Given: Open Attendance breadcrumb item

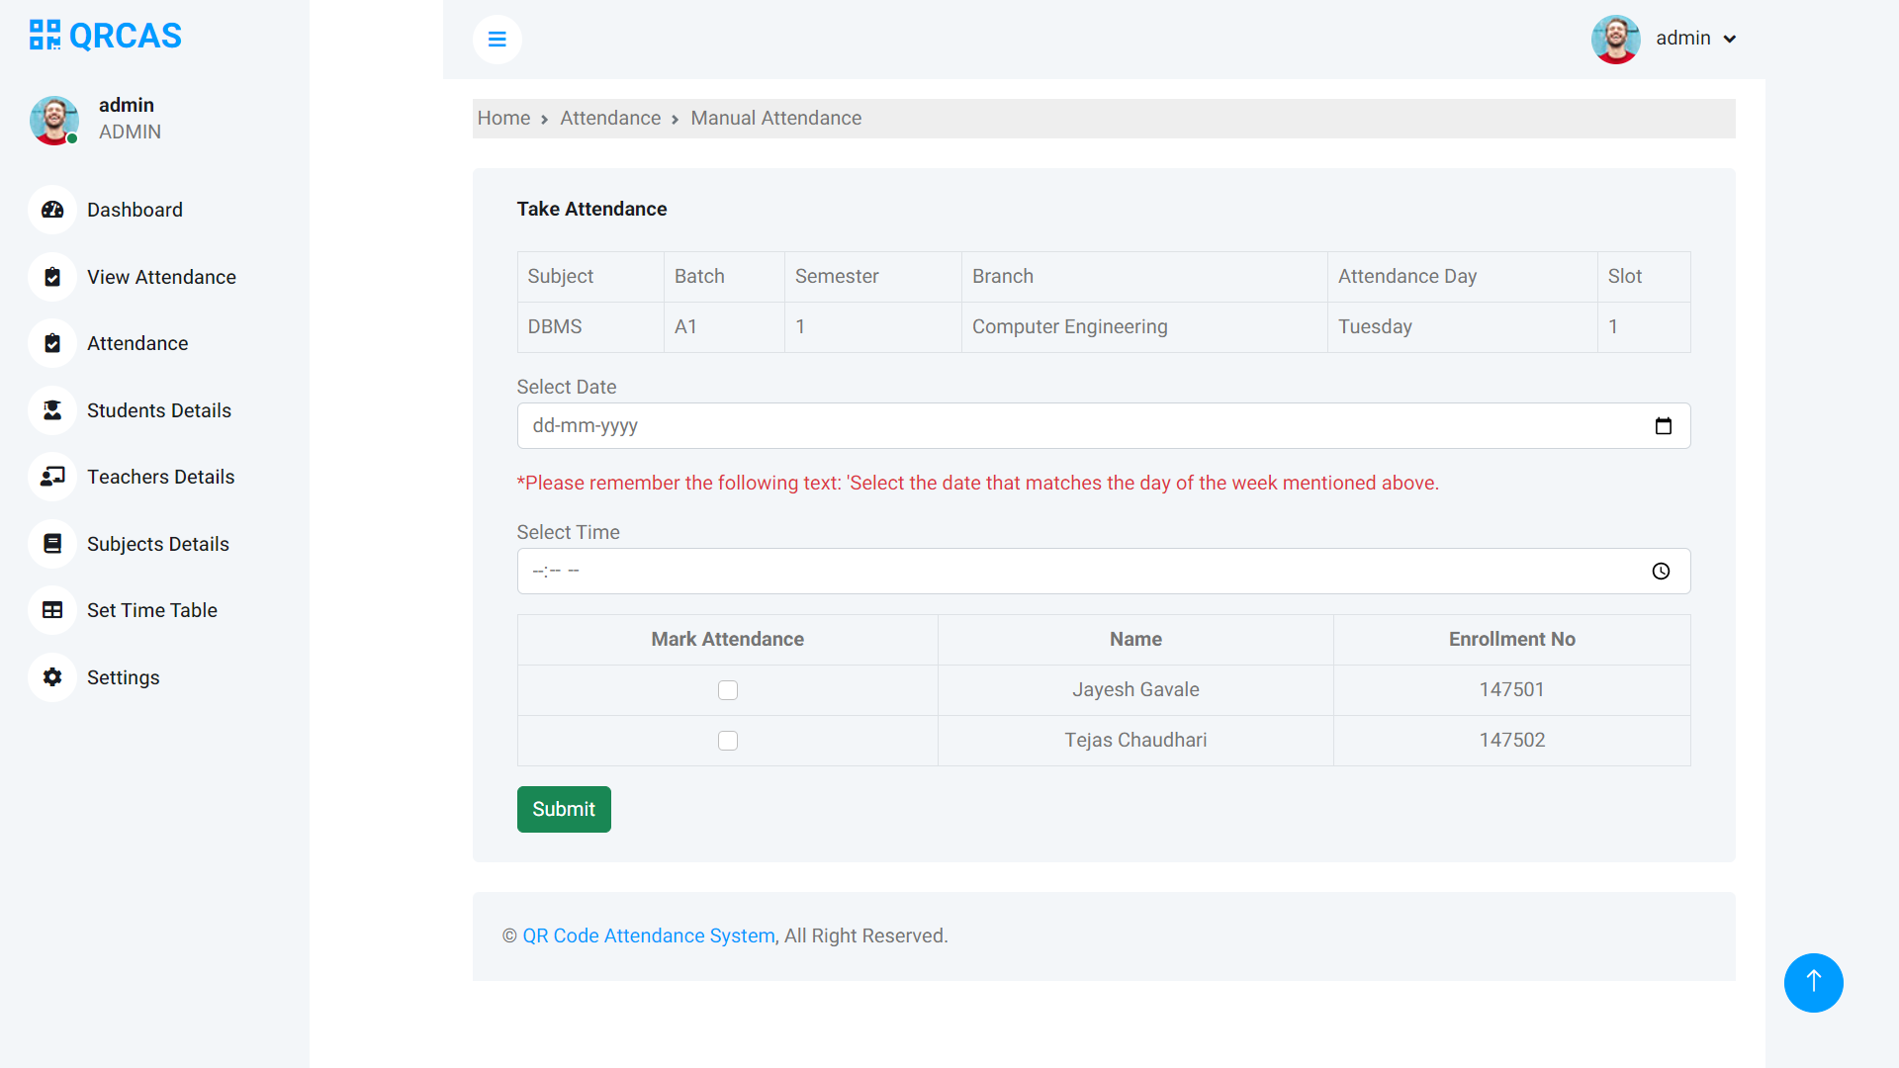Looking at the screenshot, I should click(x=610, y=119).
